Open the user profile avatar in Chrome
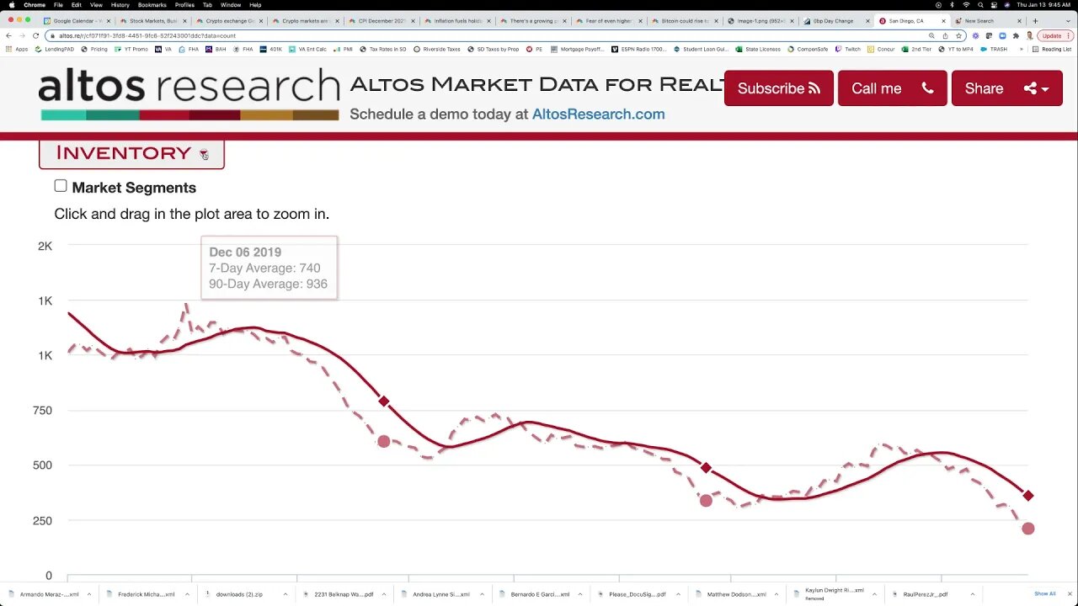Screen dimensions: 1078x606 pyautogui.click(x=1029, y=35)
